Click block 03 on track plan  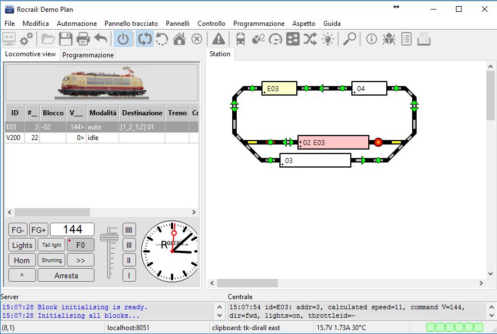coord(315,160)
